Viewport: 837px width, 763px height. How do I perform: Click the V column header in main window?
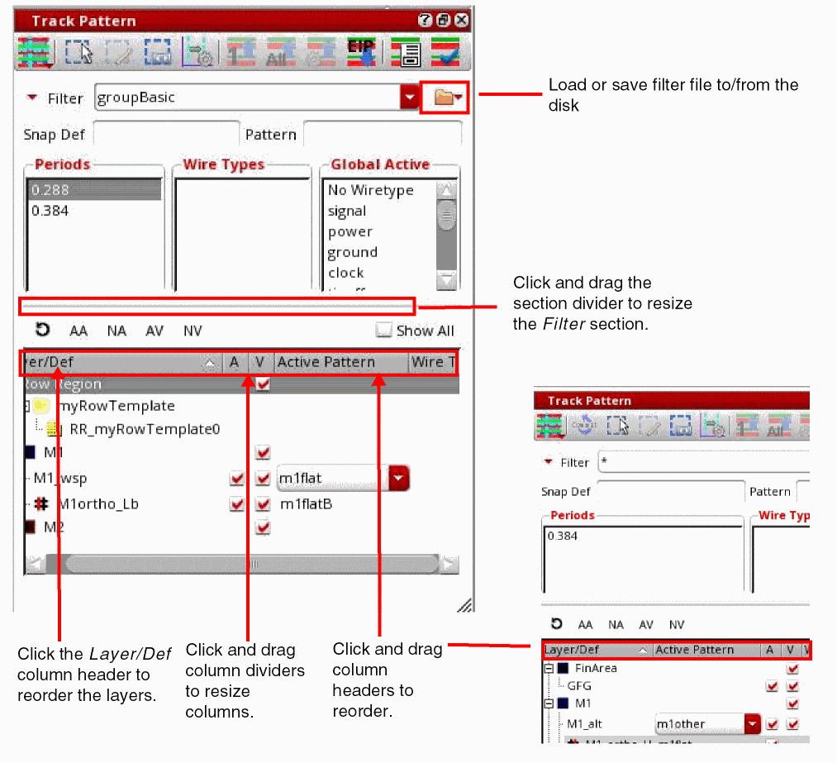click(260, 363)
